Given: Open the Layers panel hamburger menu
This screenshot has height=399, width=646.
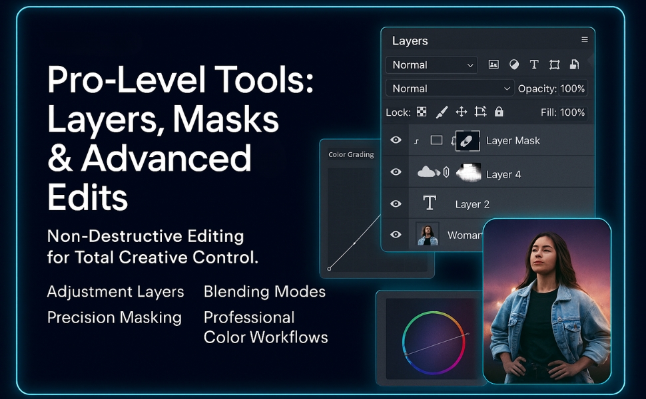Looking at the screenshot, I should pyautogui.click(x=584, y=40).
